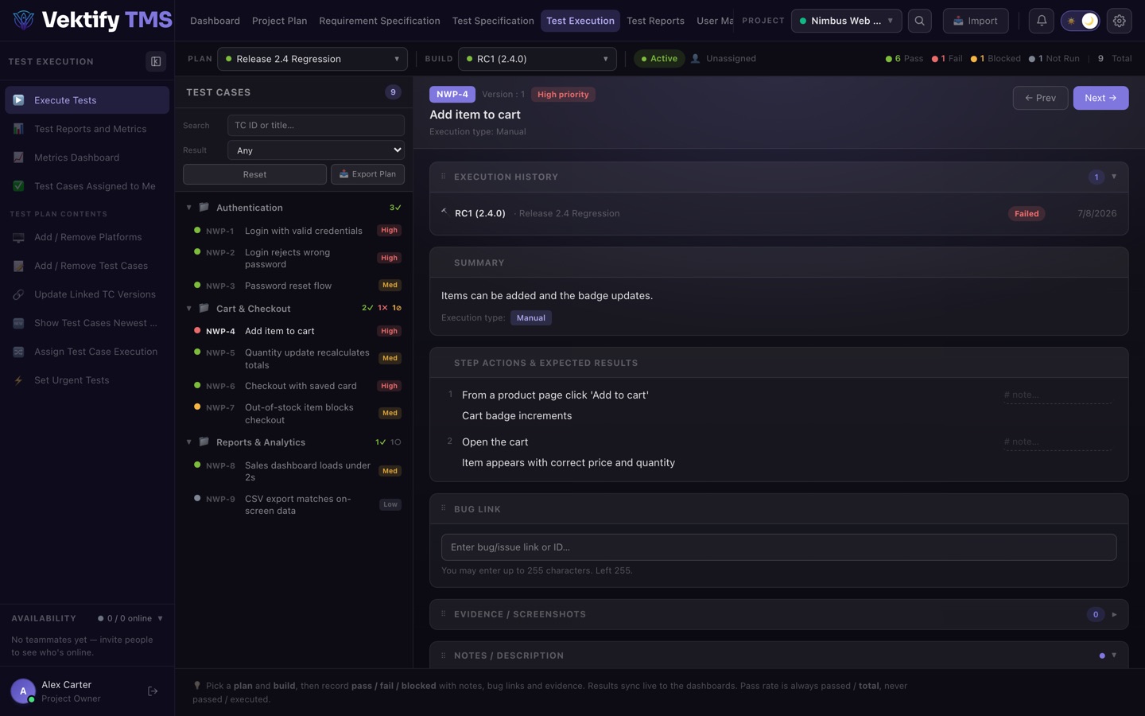Collapse the Reports & Analytics group
This screenshot has height=716, width=1145.
click(189, 442)
